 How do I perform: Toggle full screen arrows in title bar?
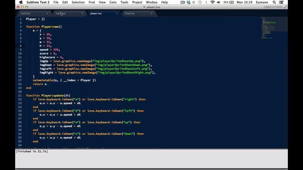285,7
